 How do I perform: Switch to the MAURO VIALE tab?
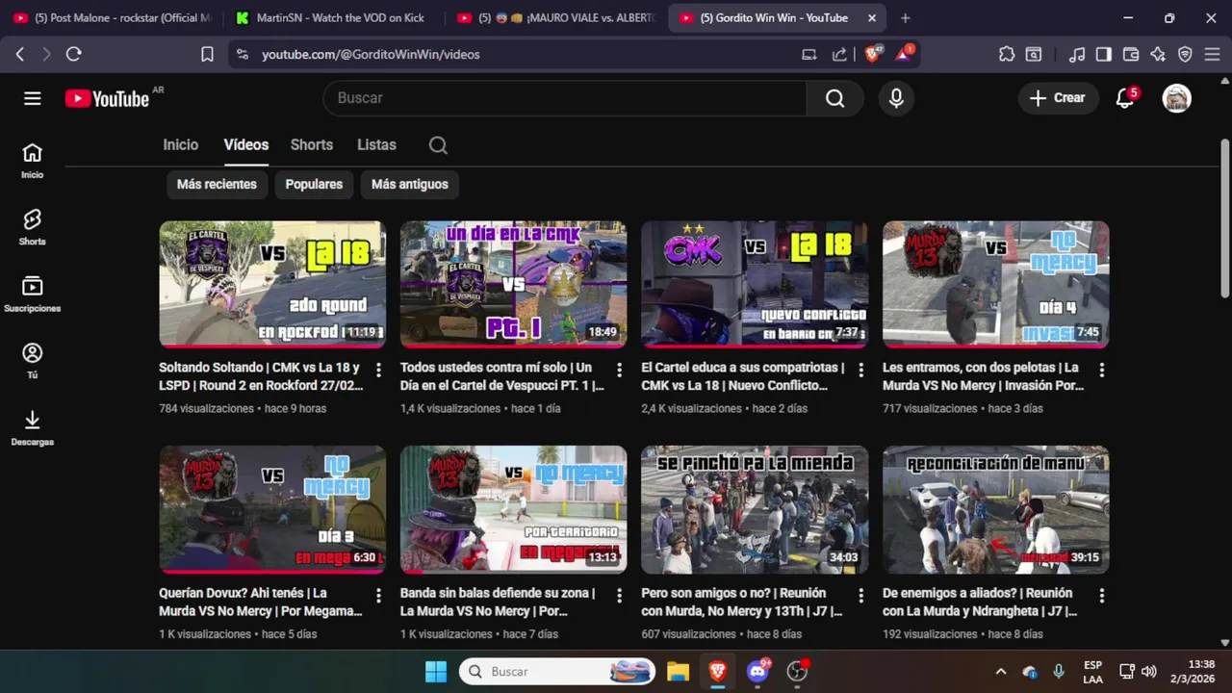[556, 17]
